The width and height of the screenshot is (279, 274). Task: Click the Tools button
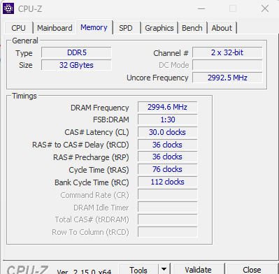coord(138,270)
